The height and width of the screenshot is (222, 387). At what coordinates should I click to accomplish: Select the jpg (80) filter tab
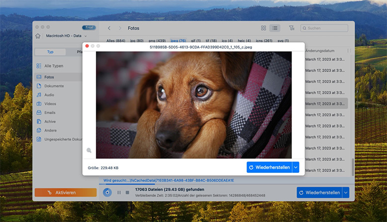click(x=137, y=41)
